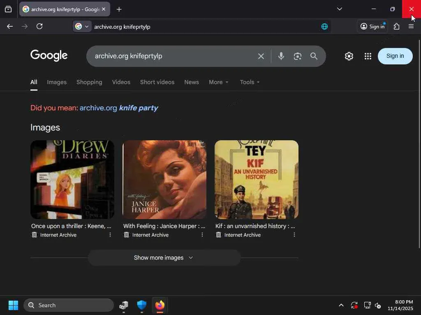Image resolution: width=421 pixels, height=315 pixels.
Task: Open options menu for Once upon a thriller
Action: [x=110, y=235]
